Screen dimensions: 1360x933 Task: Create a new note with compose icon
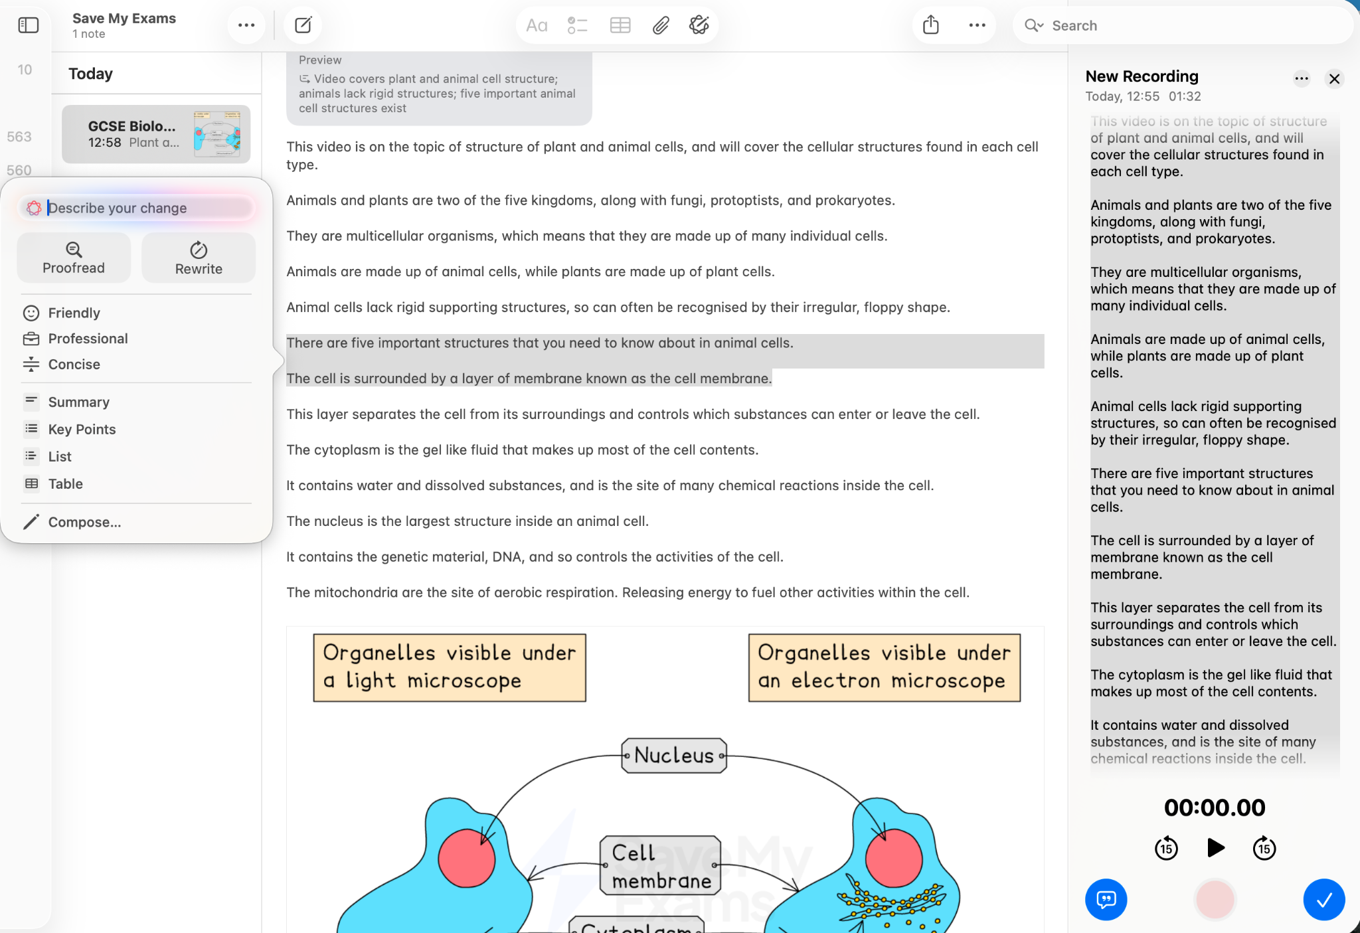(303, 25)
